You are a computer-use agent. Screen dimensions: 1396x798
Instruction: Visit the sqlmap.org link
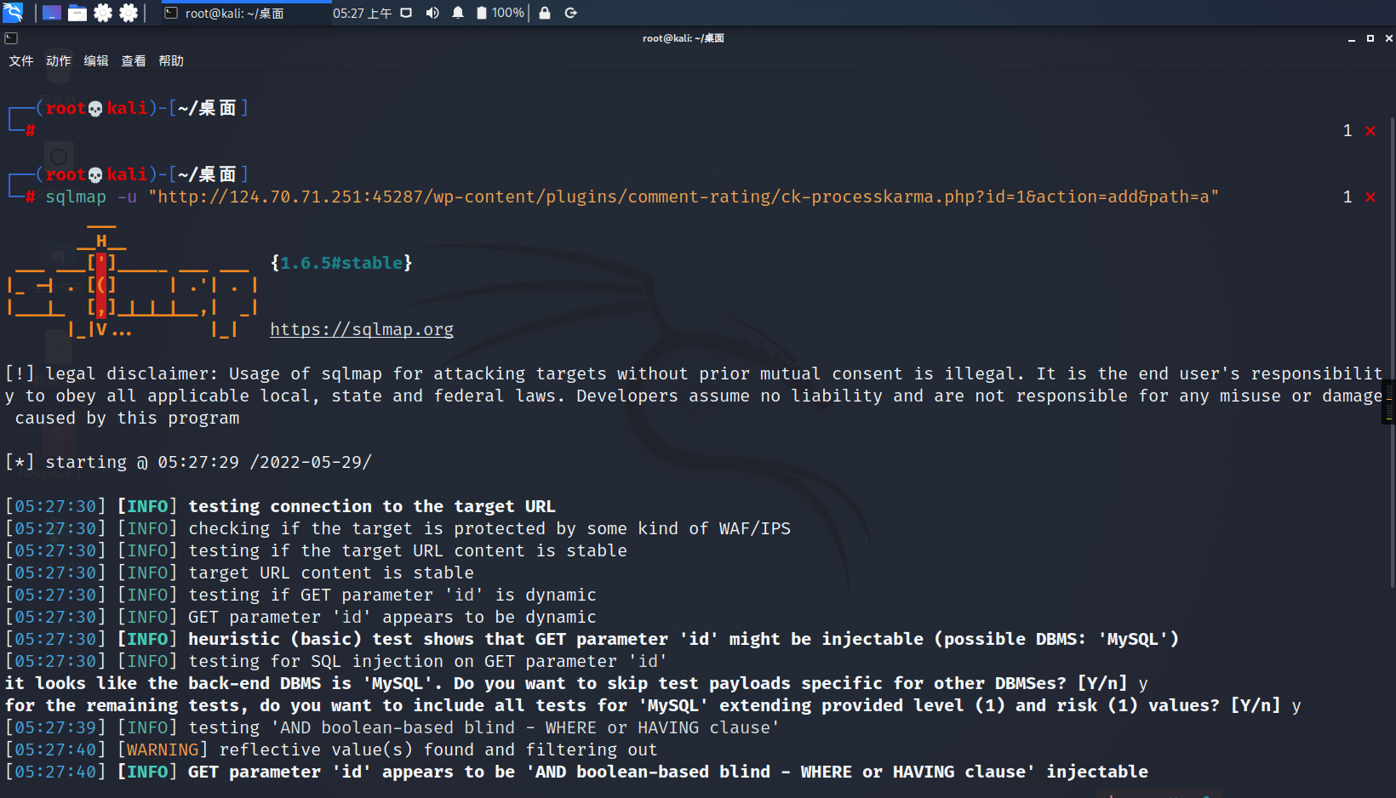361,329
